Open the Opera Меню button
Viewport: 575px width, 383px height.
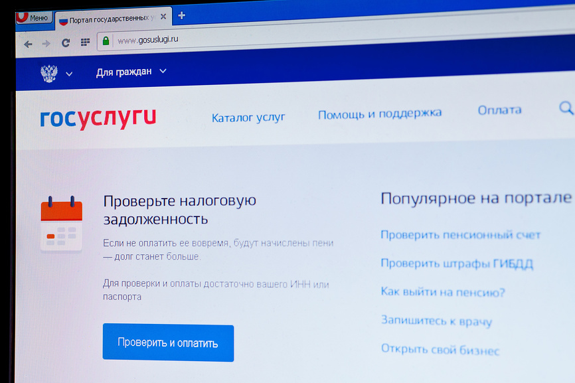(35, 18)
